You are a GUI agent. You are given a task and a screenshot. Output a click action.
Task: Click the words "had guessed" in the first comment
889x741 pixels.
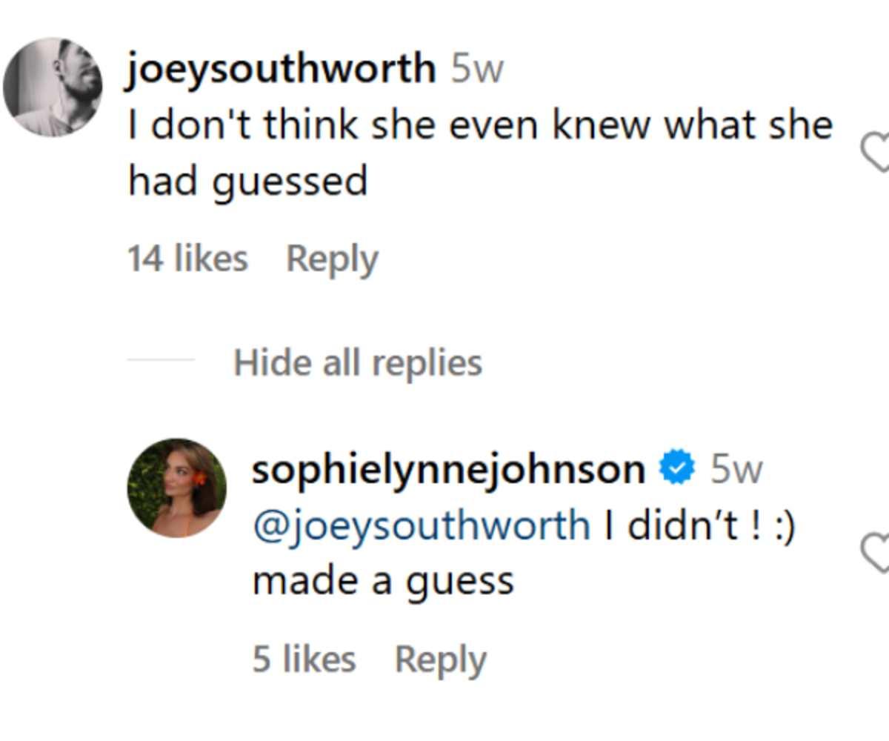(x=247, y=181)
